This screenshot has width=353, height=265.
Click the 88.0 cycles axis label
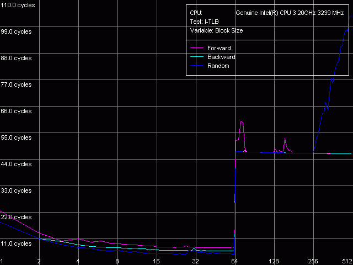[x=16, y=58]
